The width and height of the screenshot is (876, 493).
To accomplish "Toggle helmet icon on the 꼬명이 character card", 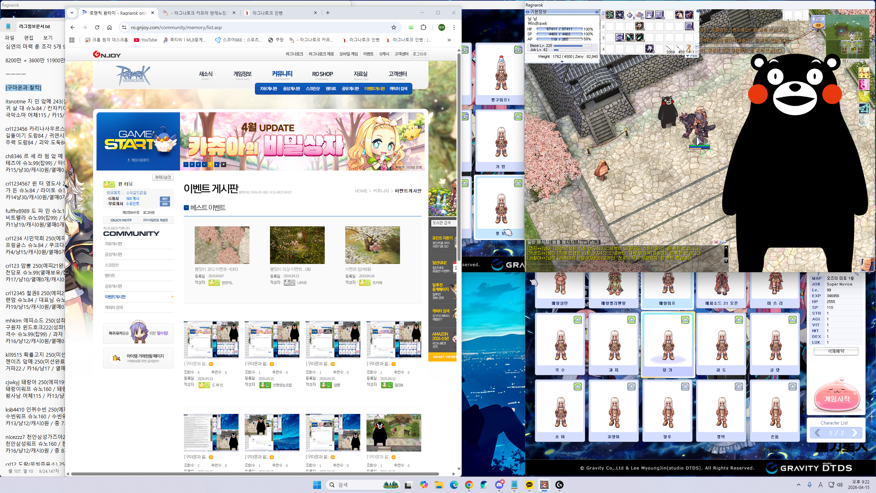I will click(631, 387).
